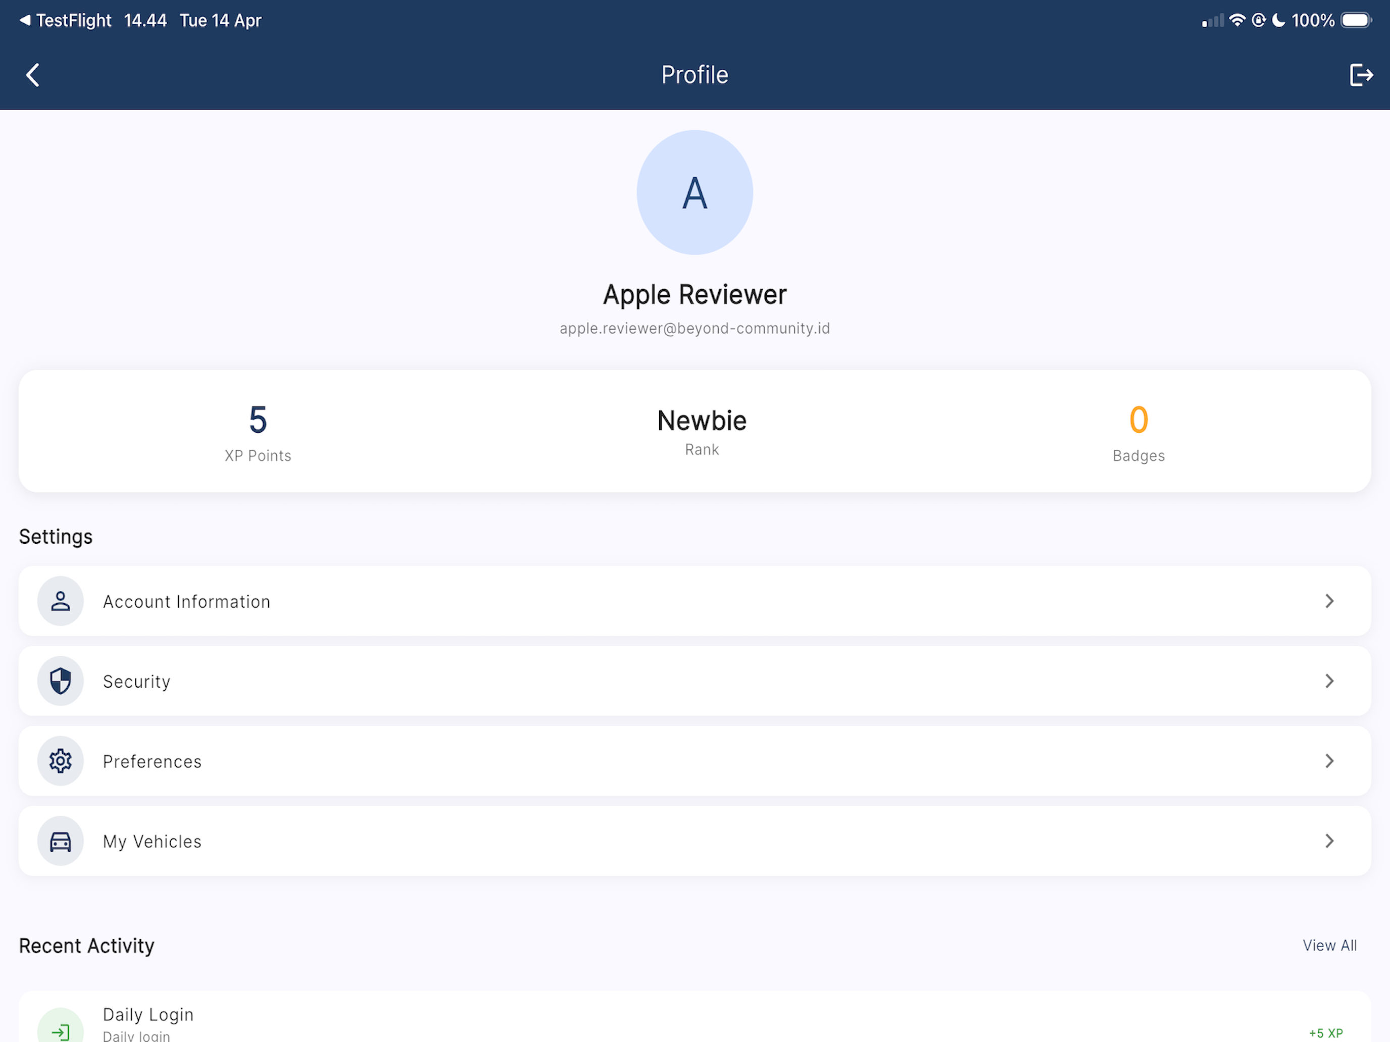Select the My Vehicles label
The height and width of the screenshot is (1042, 1390).
(152, 841)
